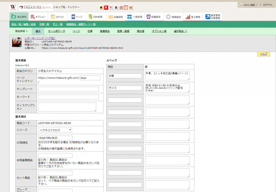Click the product thumbnail image
Viewport: 276px width, 192px height.
[x=17, y=42]
